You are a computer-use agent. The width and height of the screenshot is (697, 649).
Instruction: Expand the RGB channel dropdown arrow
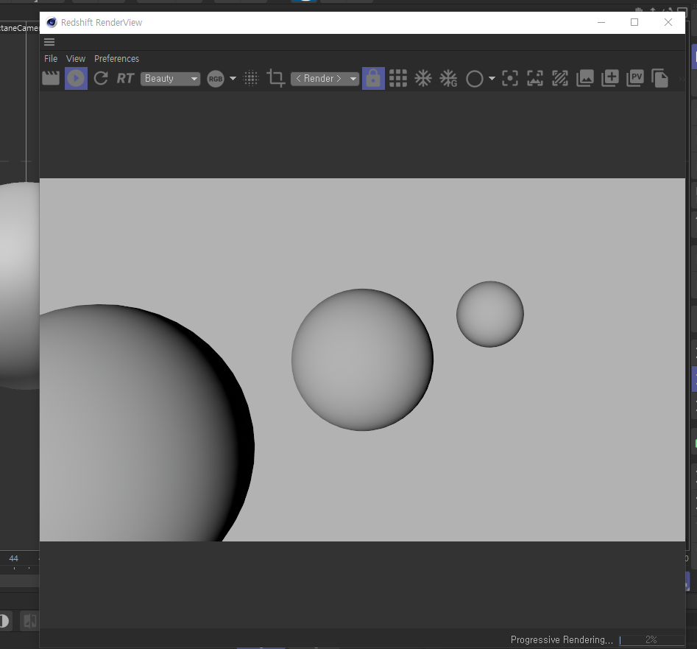click(233, 79)
